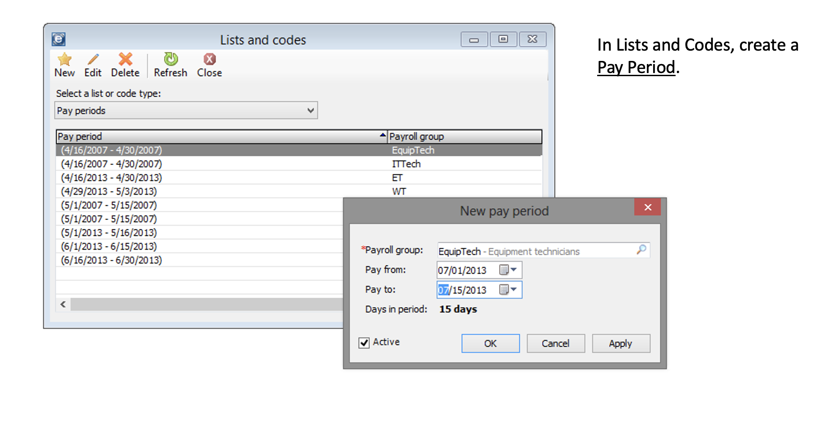
Task: Toggle the Active checkbox
Action: coord(364,343)
